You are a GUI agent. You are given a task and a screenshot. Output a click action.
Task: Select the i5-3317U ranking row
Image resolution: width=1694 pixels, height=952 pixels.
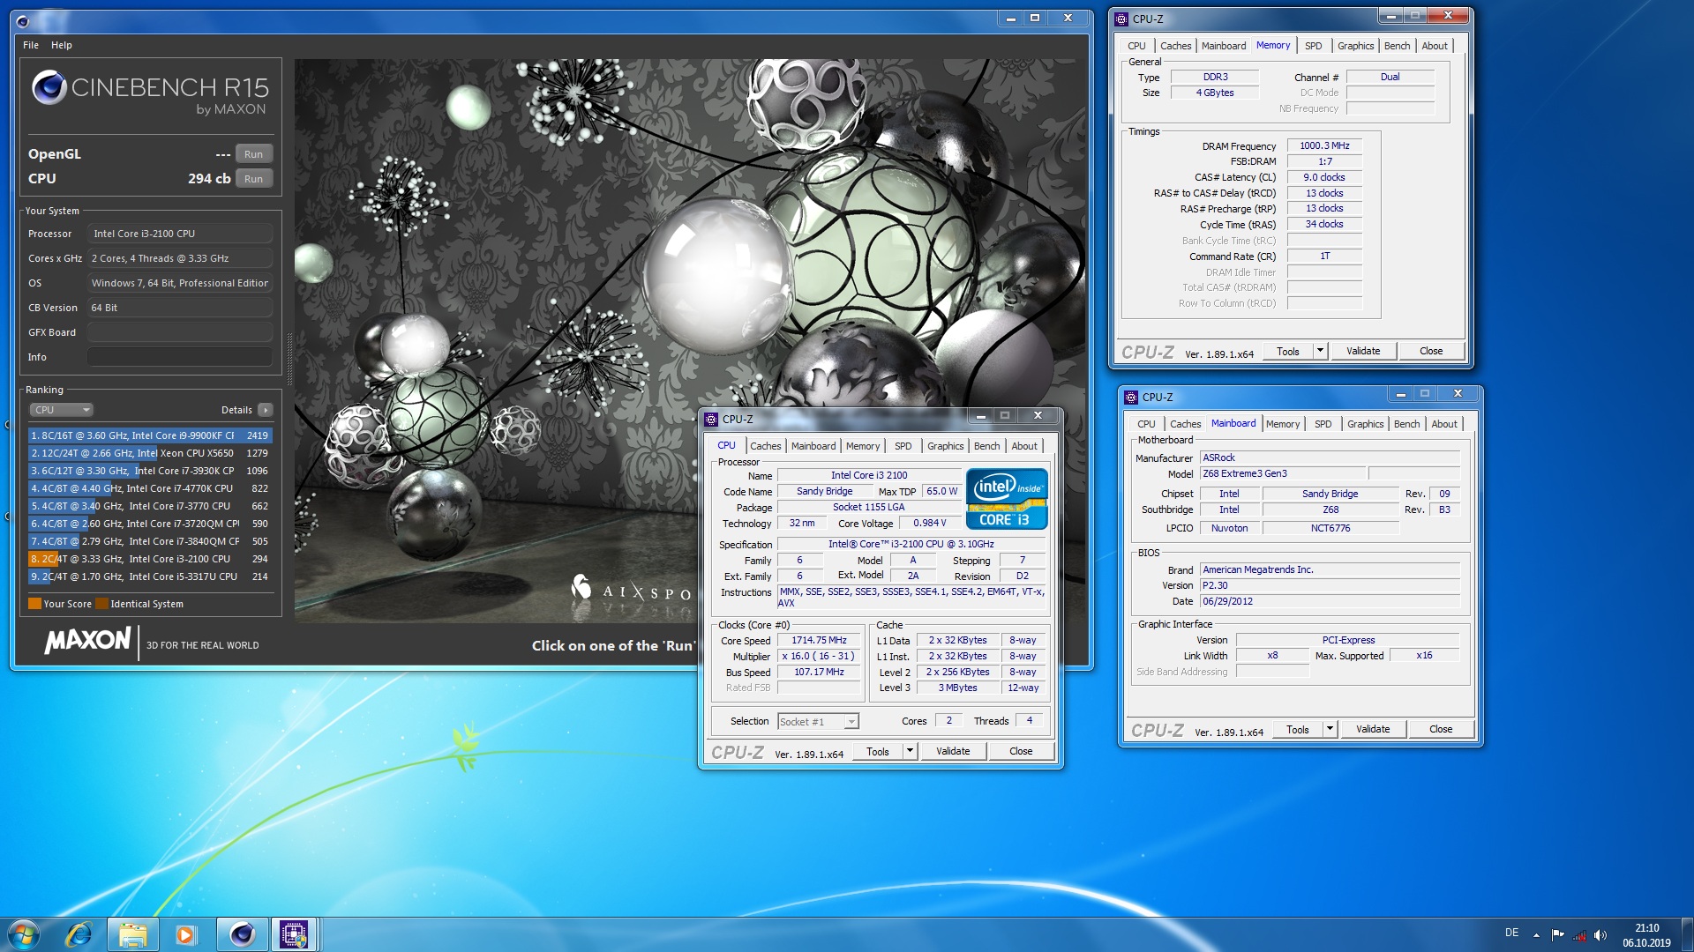[150, 576]
